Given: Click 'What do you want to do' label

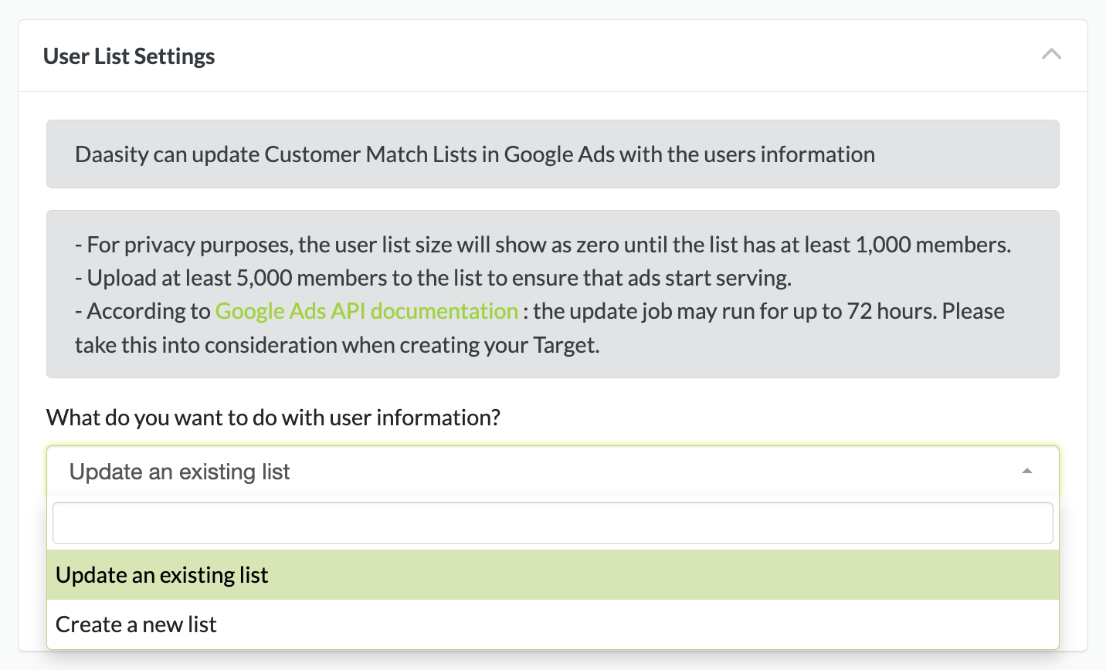Looking at the screenshot, I should pos(273,418).
